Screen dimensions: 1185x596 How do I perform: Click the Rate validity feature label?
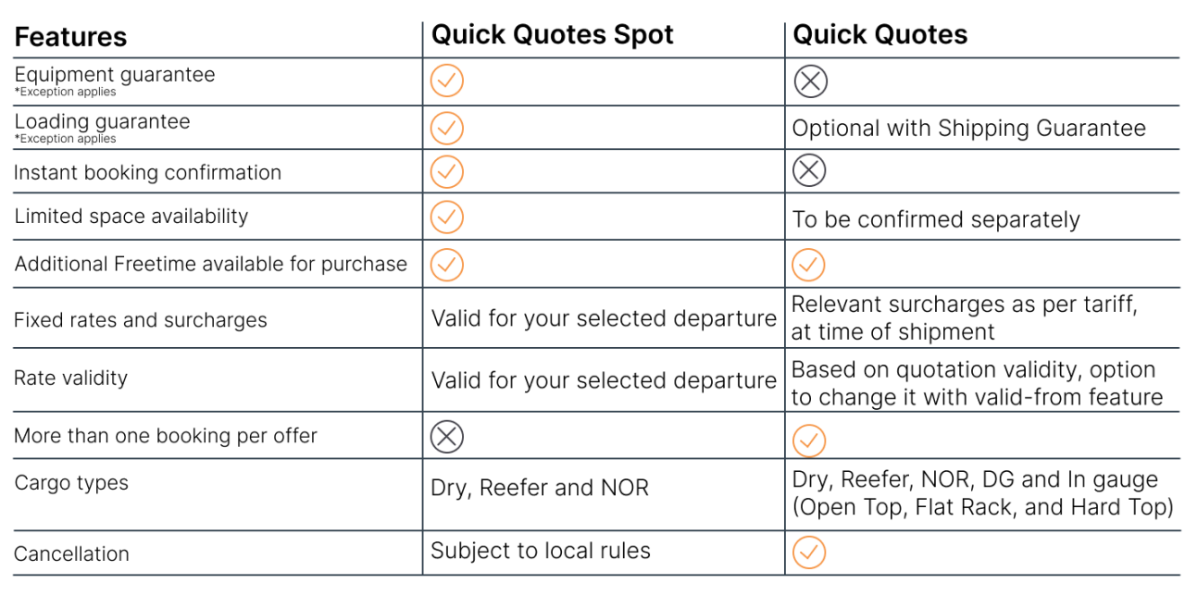(x=71, y=378)
